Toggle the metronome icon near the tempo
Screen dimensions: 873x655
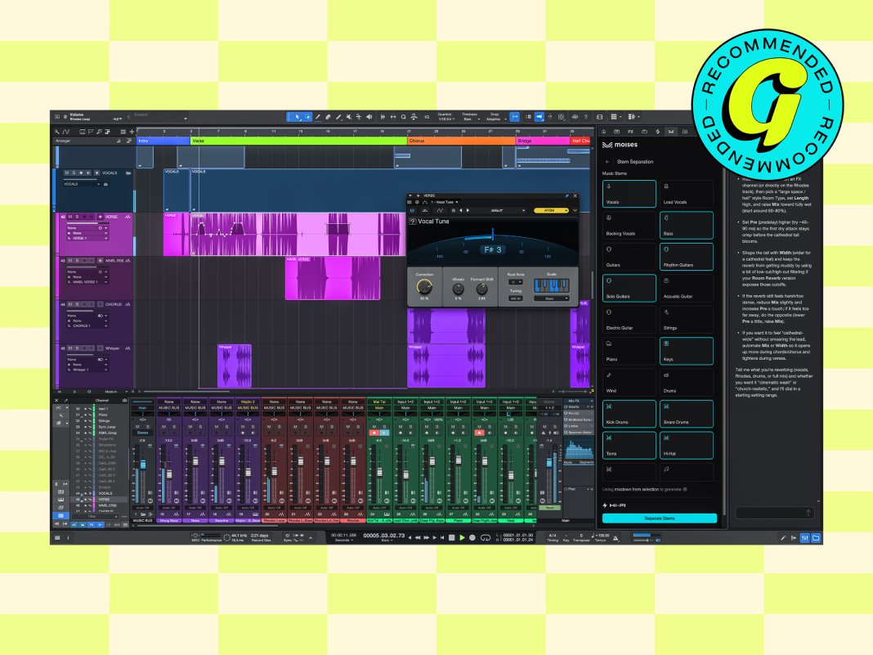(x=616, y=538)
